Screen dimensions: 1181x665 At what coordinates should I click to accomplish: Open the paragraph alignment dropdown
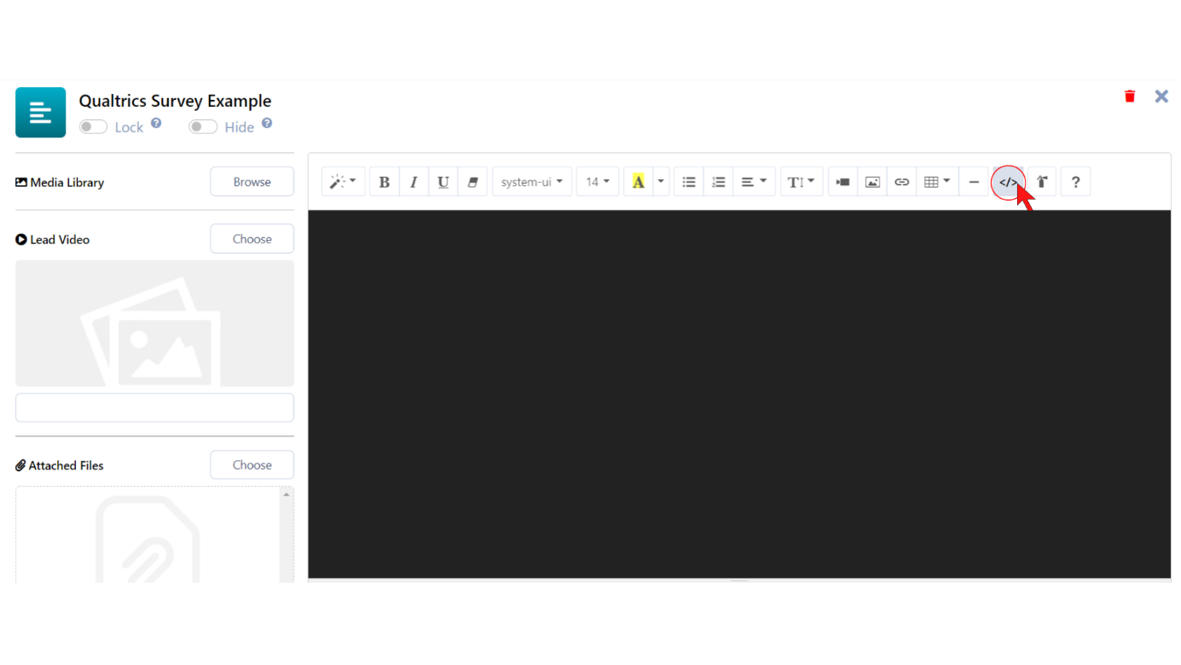[753, 182]
